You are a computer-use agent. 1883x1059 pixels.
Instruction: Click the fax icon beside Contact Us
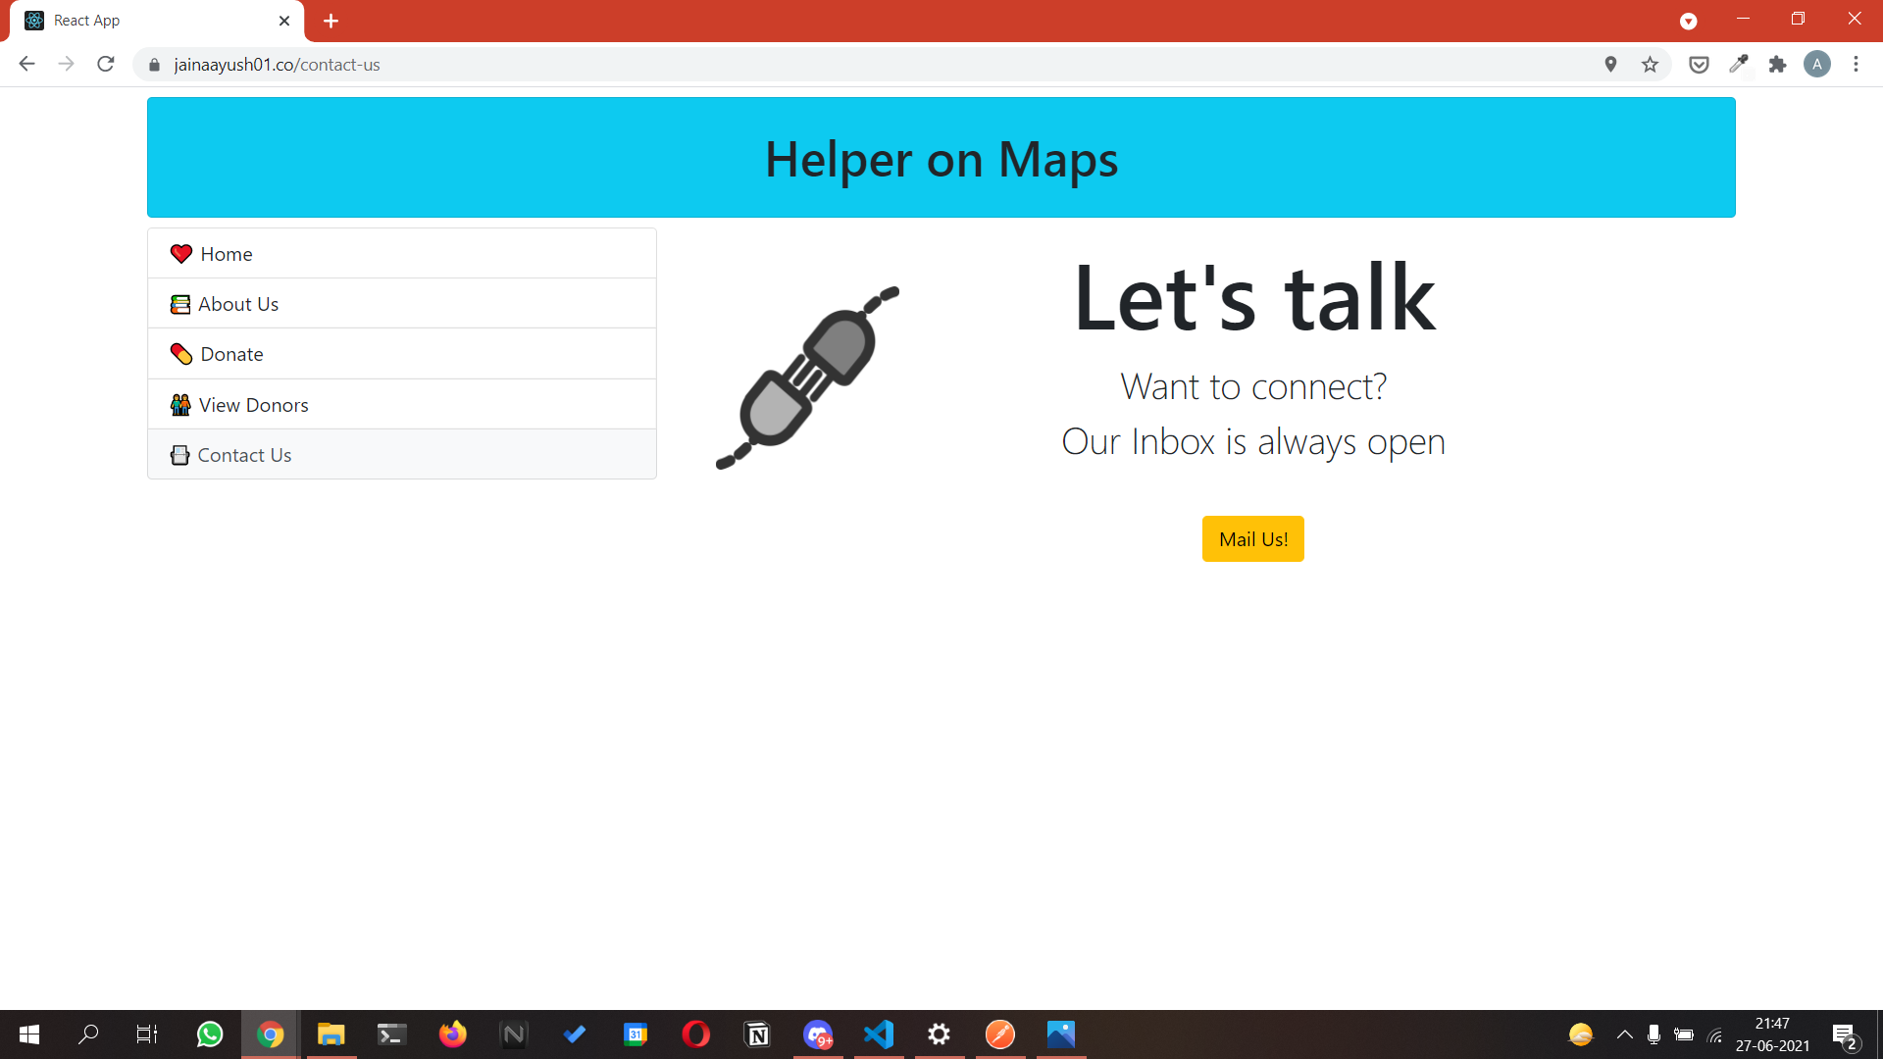coord(179,455)
